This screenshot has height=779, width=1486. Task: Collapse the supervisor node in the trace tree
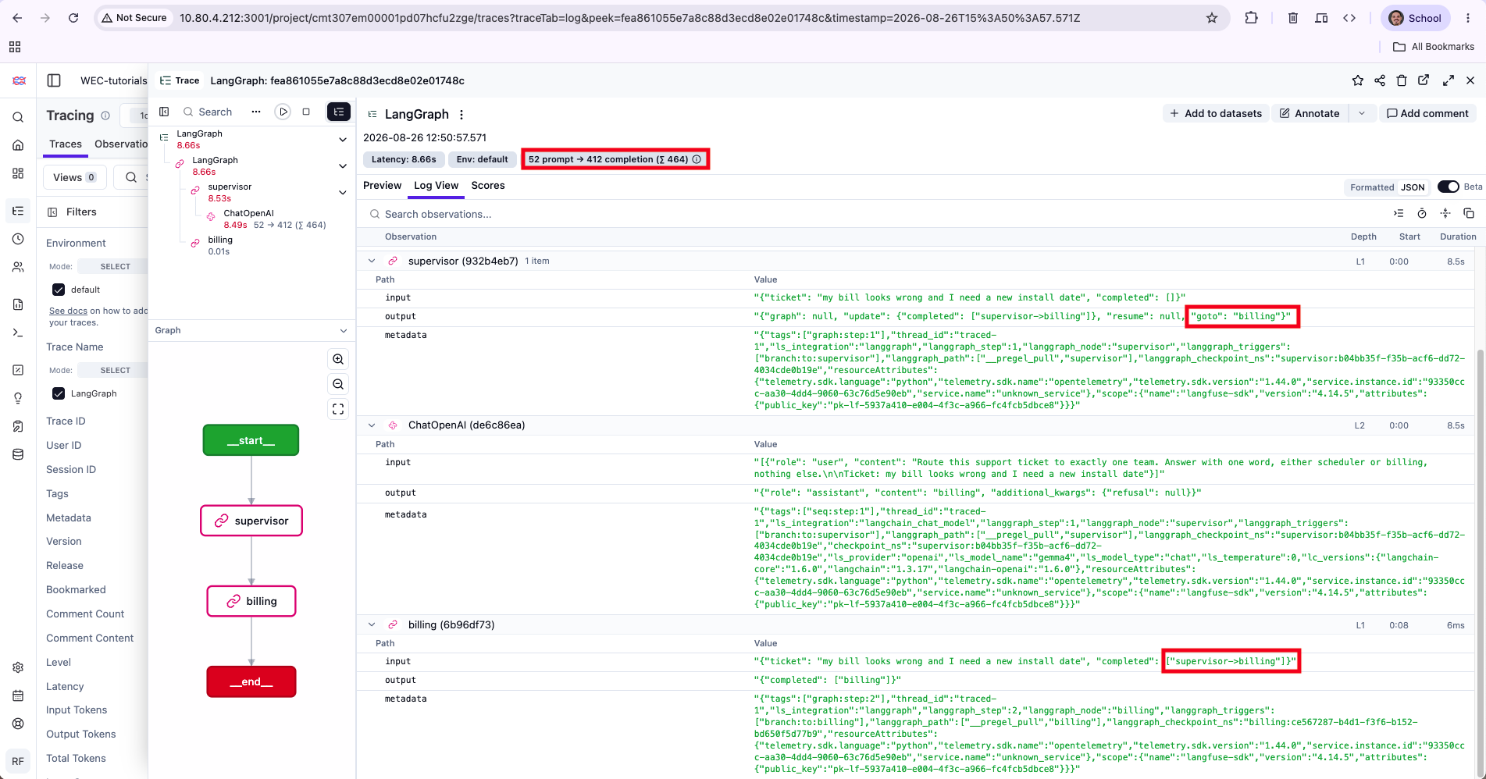(x=343, y=192)
